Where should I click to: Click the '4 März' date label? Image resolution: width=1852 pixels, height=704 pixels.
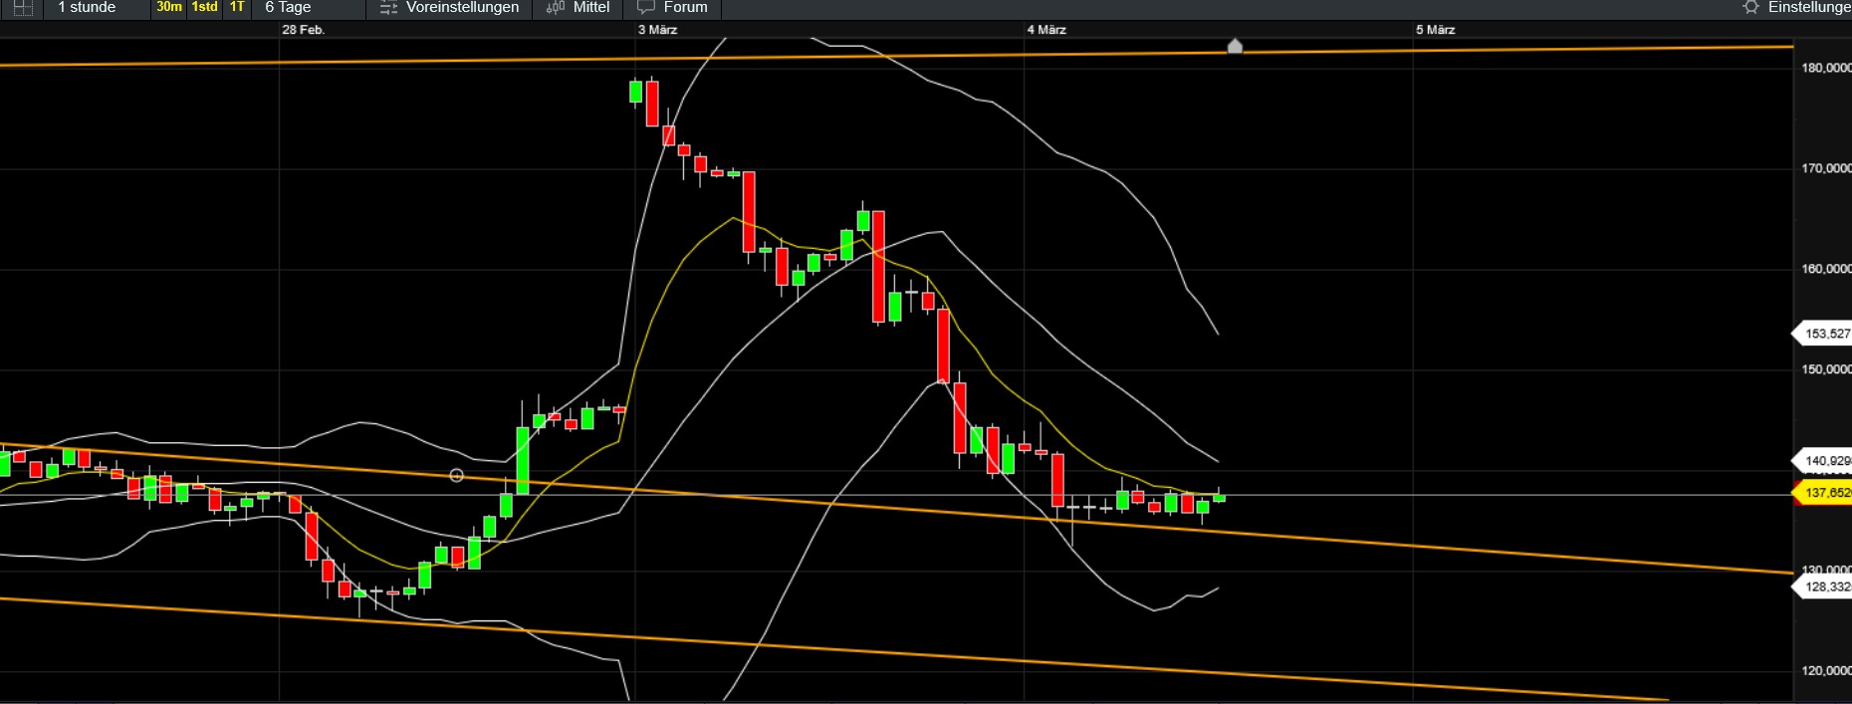pos(1047,30)
